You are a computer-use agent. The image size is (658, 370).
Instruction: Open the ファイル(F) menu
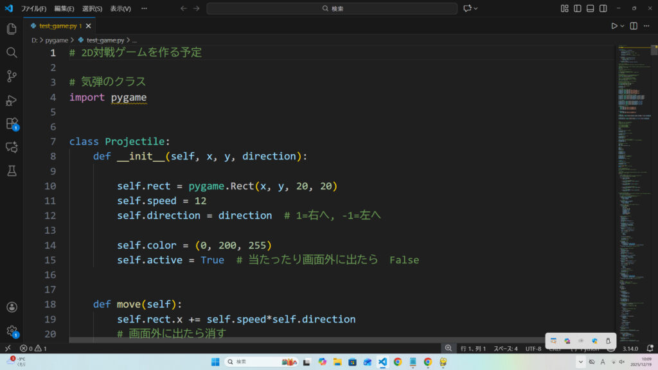[x=33, y=9]
